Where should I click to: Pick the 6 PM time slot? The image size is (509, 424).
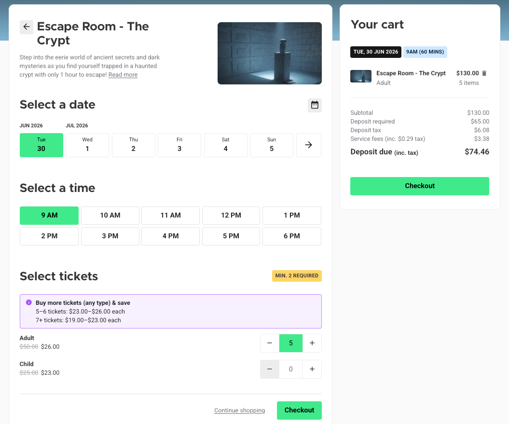pyautogui.click(x=292, y=236)
